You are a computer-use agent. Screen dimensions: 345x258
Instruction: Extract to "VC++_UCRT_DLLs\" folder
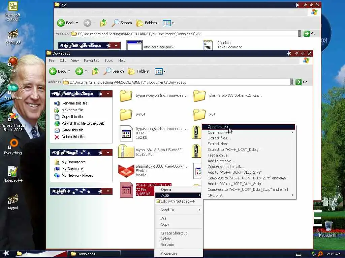coord(248,149)
